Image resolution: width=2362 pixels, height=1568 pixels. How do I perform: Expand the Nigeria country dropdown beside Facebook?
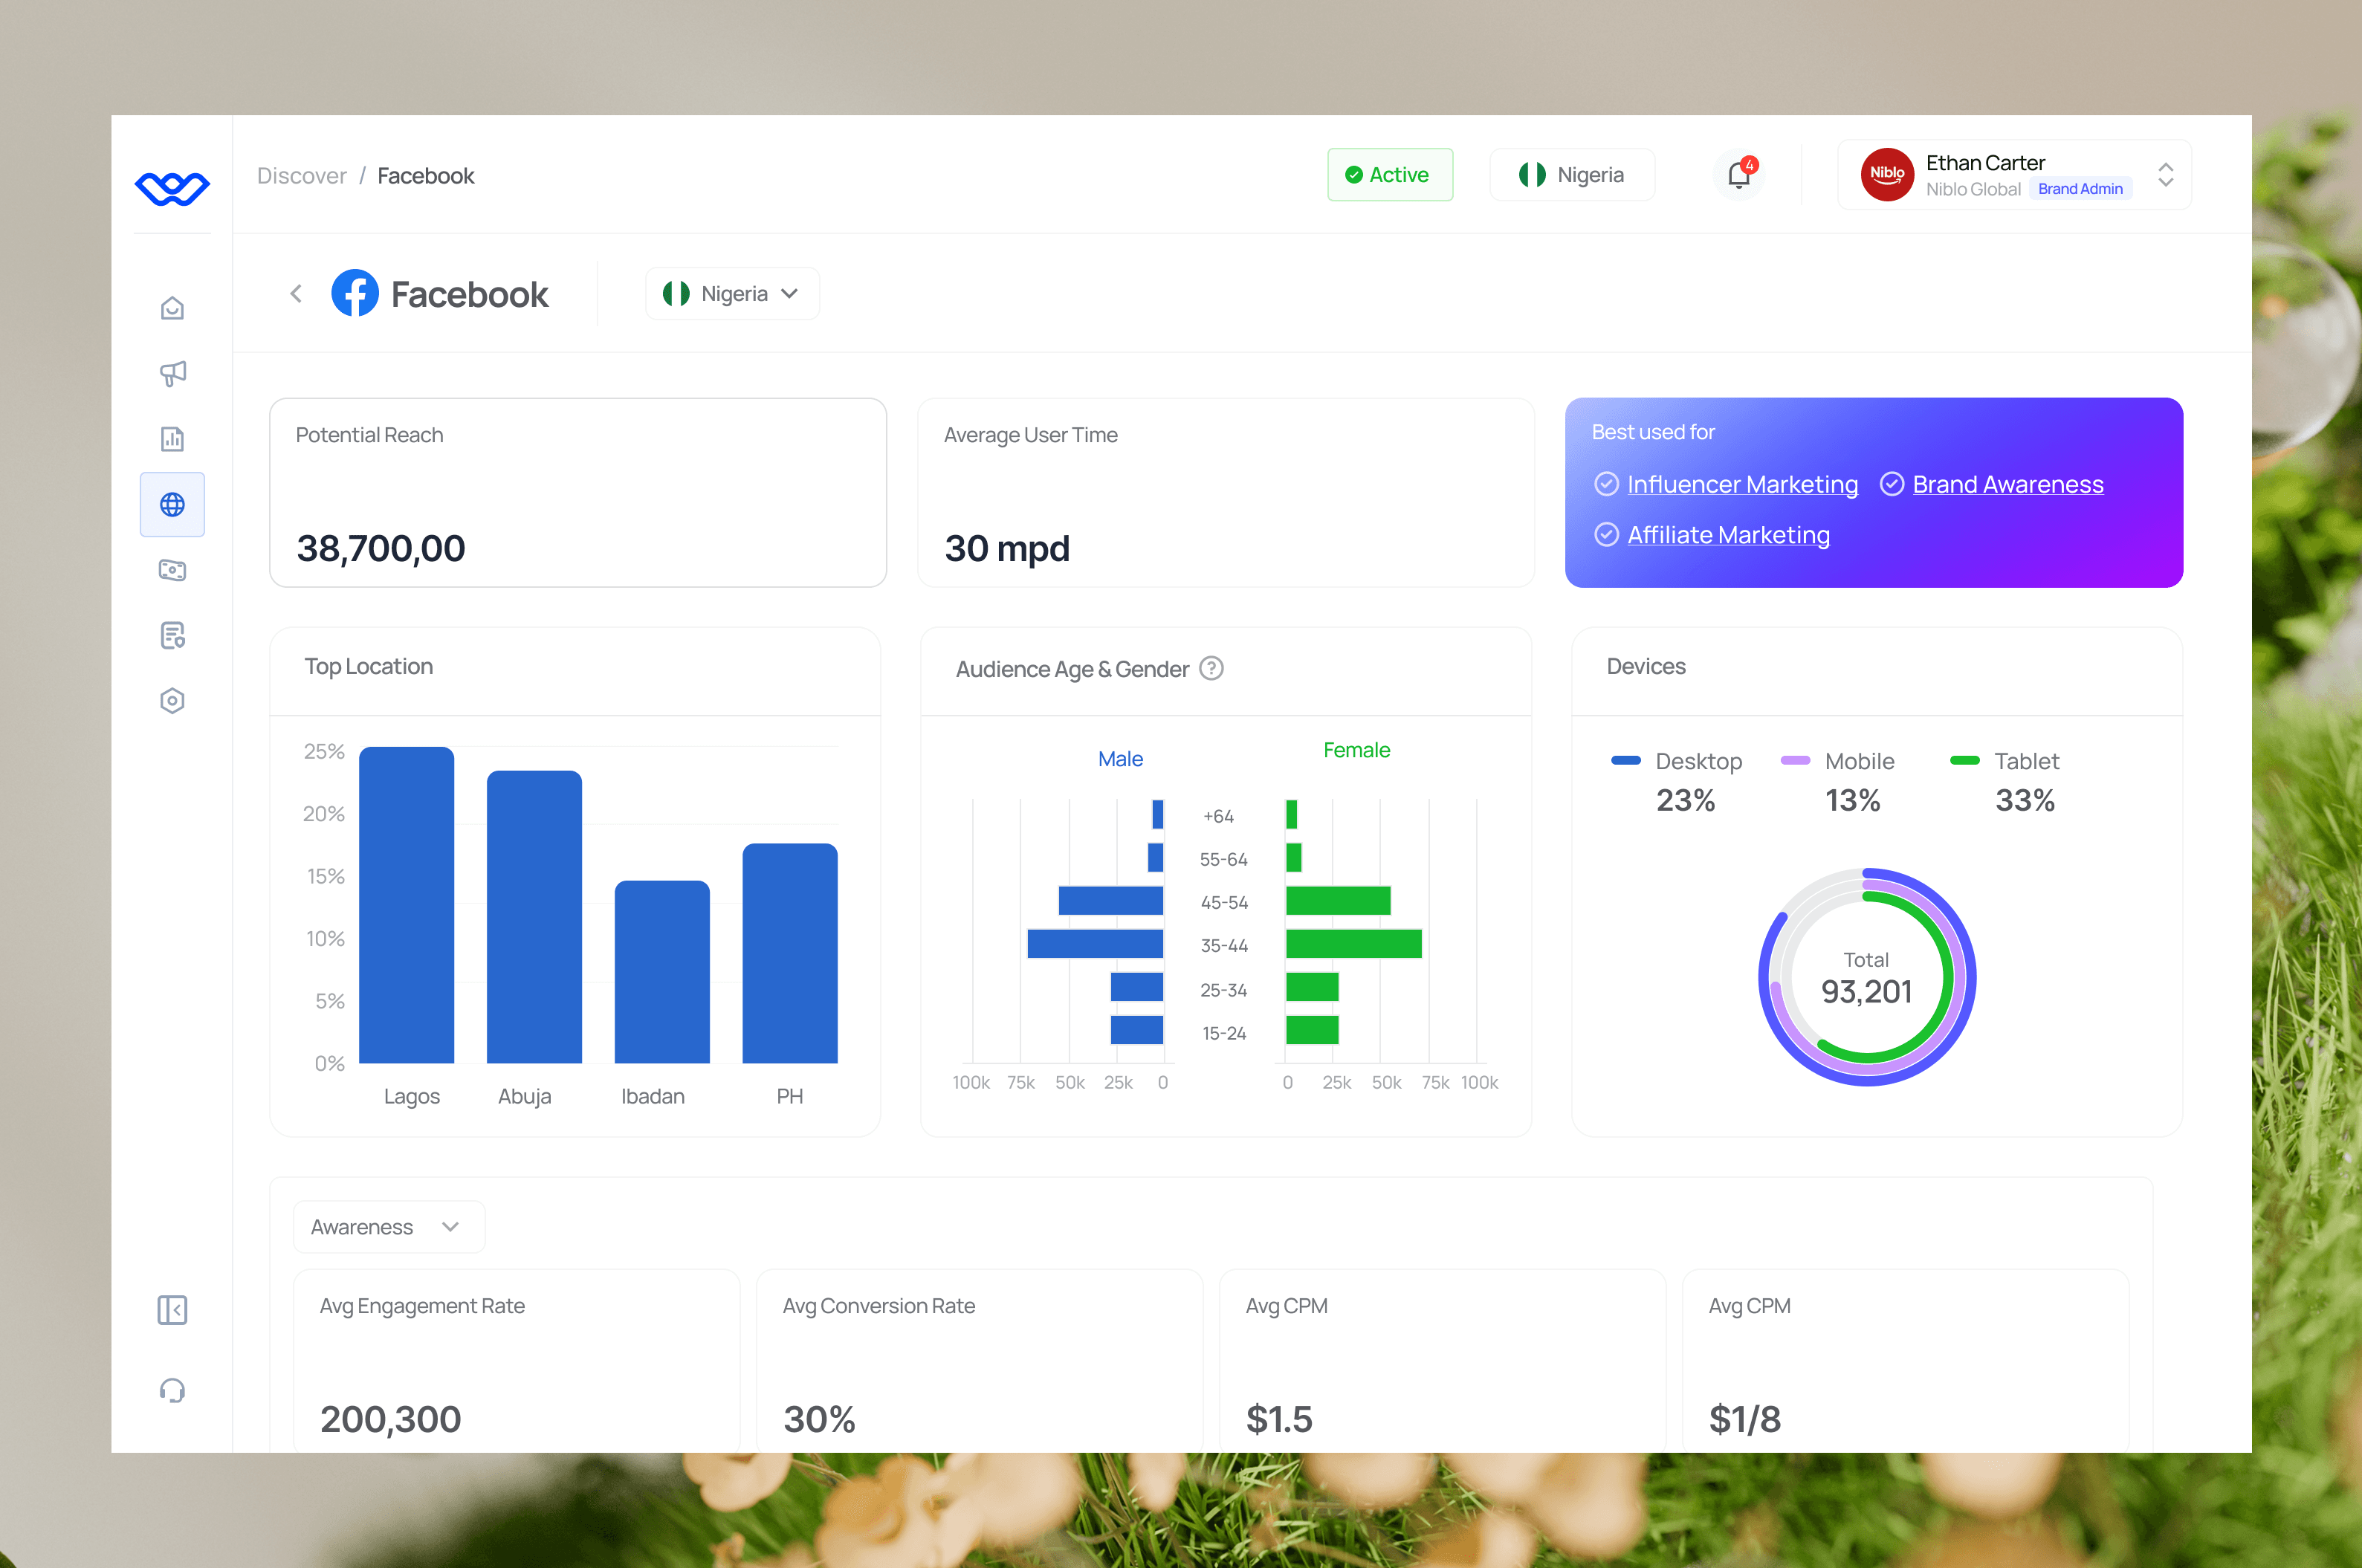(732, 294)
